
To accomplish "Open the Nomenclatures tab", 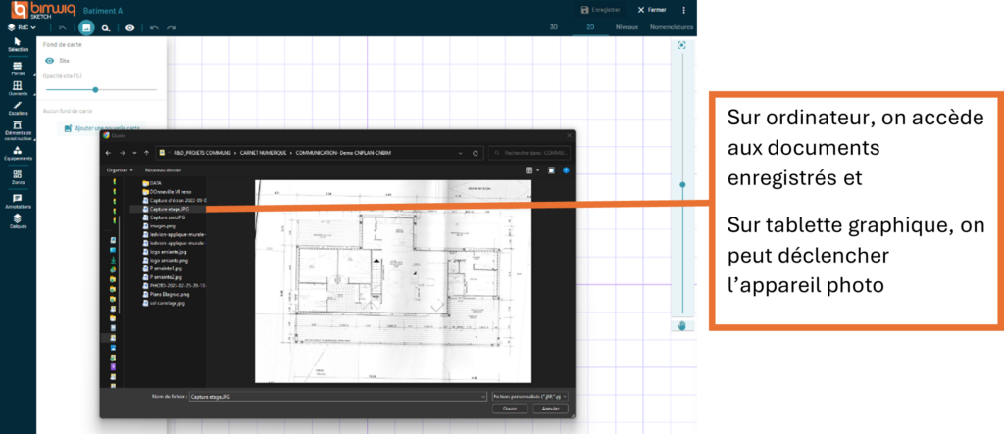I will coord(672,27).
